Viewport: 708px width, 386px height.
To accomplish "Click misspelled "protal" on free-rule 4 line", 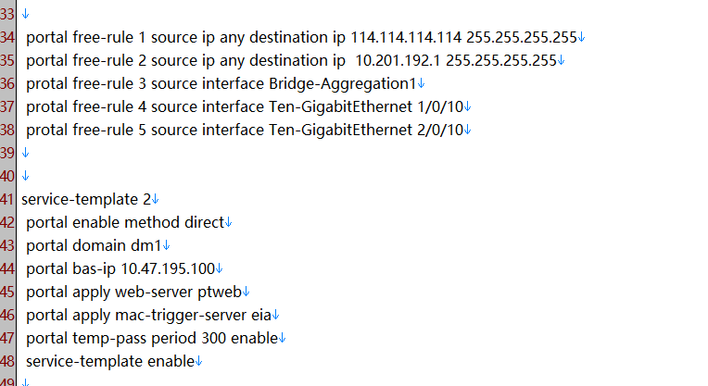I will pos(46,106).
